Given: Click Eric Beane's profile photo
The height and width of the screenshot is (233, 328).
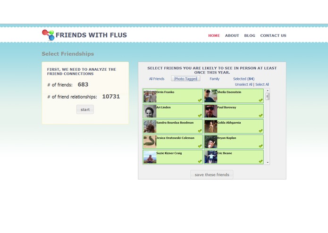Looking at the screenshot, I should coord(210,157).
